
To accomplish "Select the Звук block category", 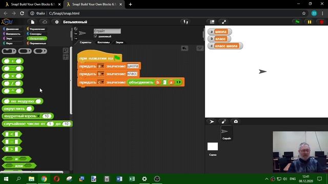I will [12, 38].
